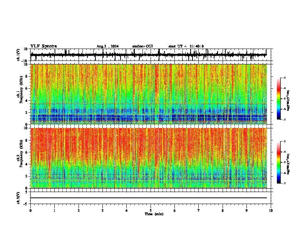
Task: Click the "-7" value on ch.2 color bar
Action: coord(284,183)
